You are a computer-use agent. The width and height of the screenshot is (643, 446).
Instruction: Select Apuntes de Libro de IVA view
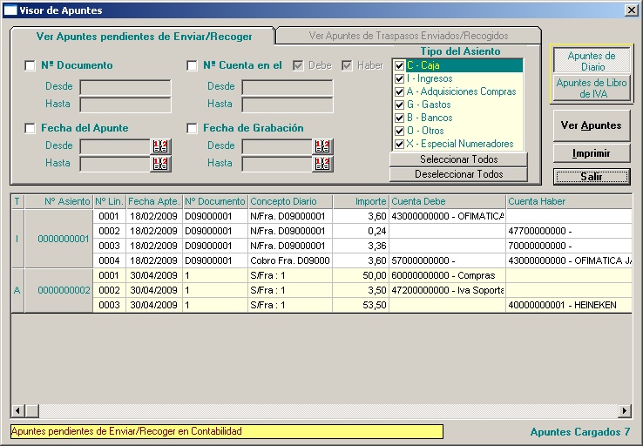[x=592, y=88]
